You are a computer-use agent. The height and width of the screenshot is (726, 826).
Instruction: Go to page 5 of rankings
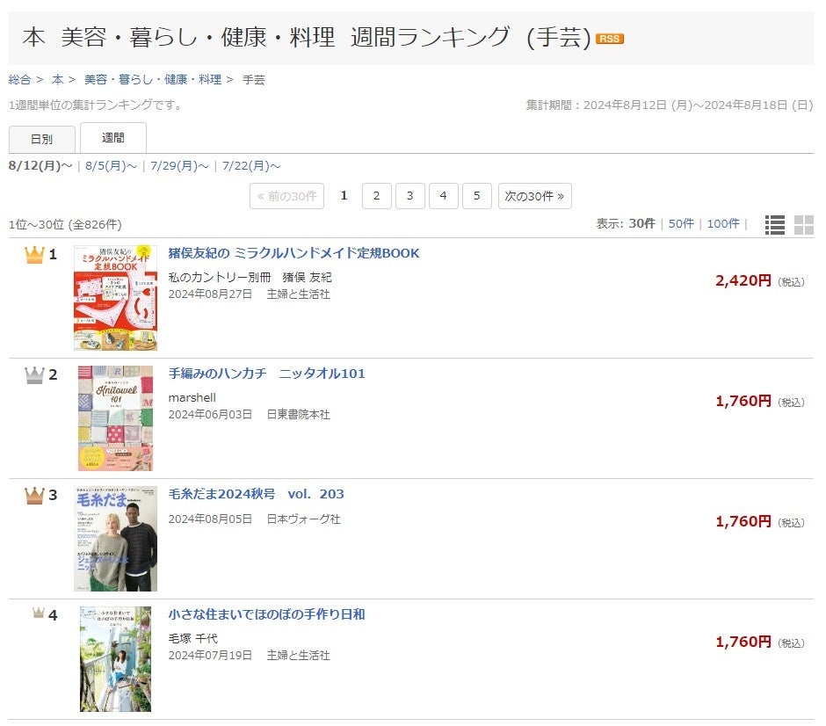pyautogui.click(x=477, y=196)
